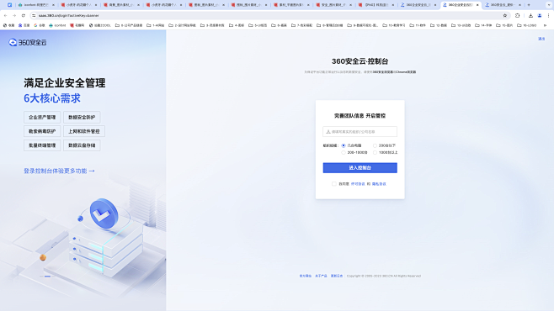Open the 站酷ZCOOL bookmark
This screenshot has width=554, height=311.
tap(100, 25)
